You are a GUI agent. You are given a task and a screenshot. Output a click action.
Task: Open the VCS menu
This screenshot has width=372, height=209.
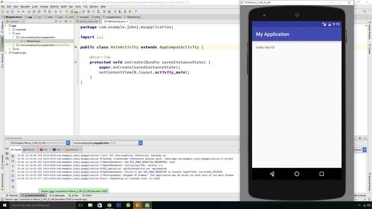point(85,6)
